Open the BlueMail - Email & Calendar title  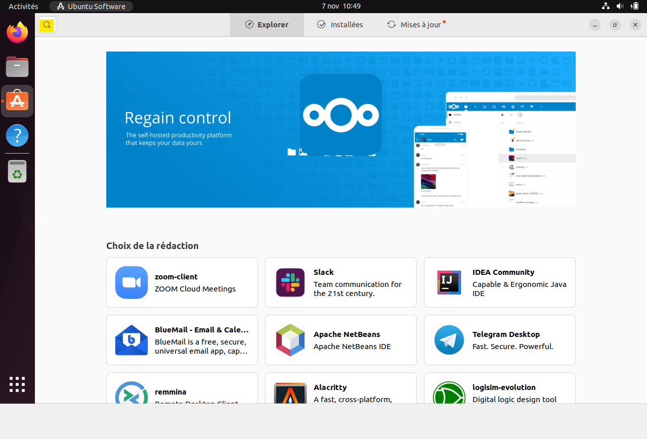202,330
